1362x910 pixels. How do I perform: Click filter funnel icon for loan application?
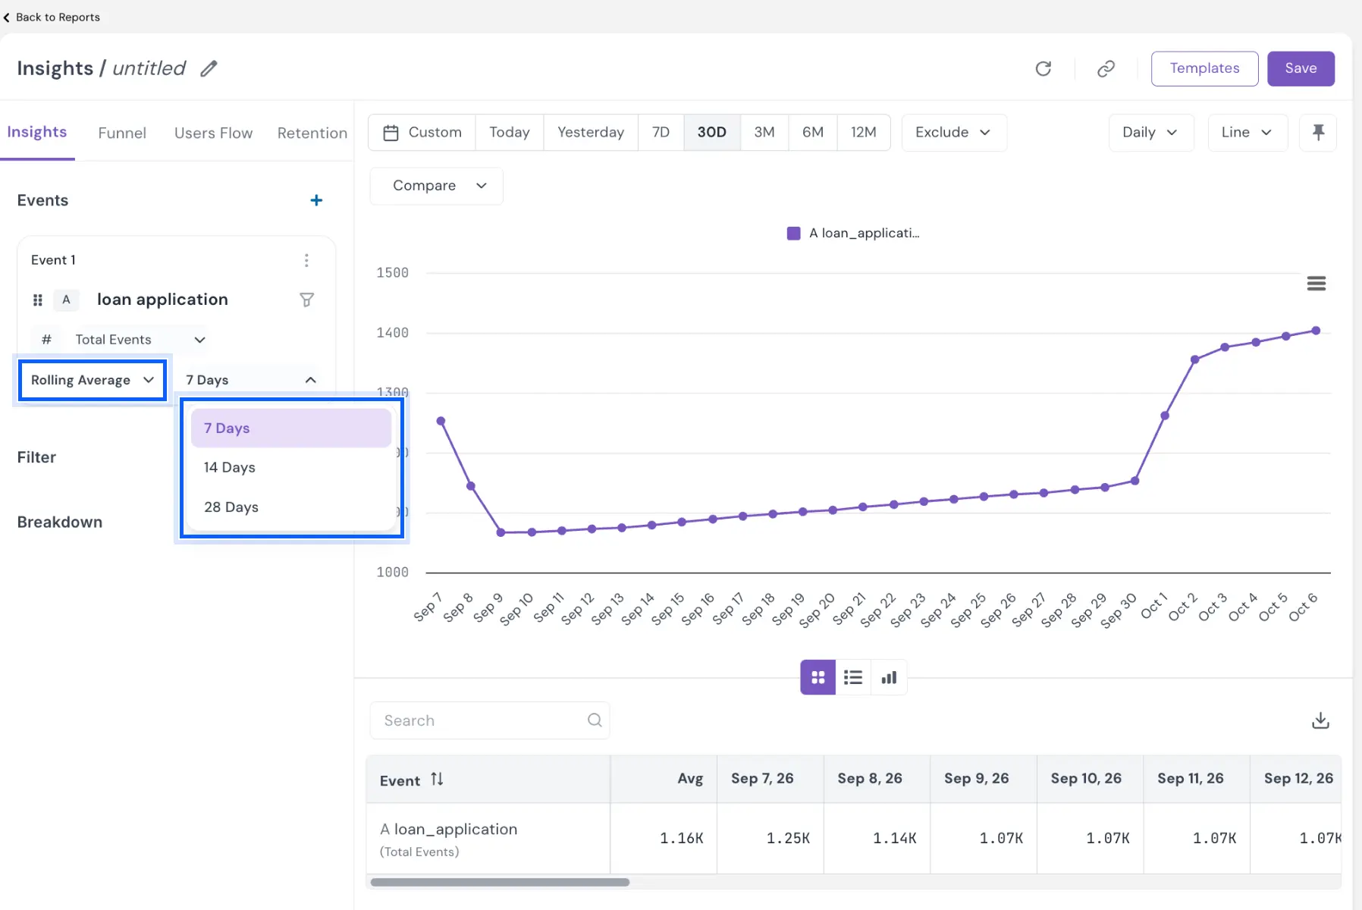306,300
